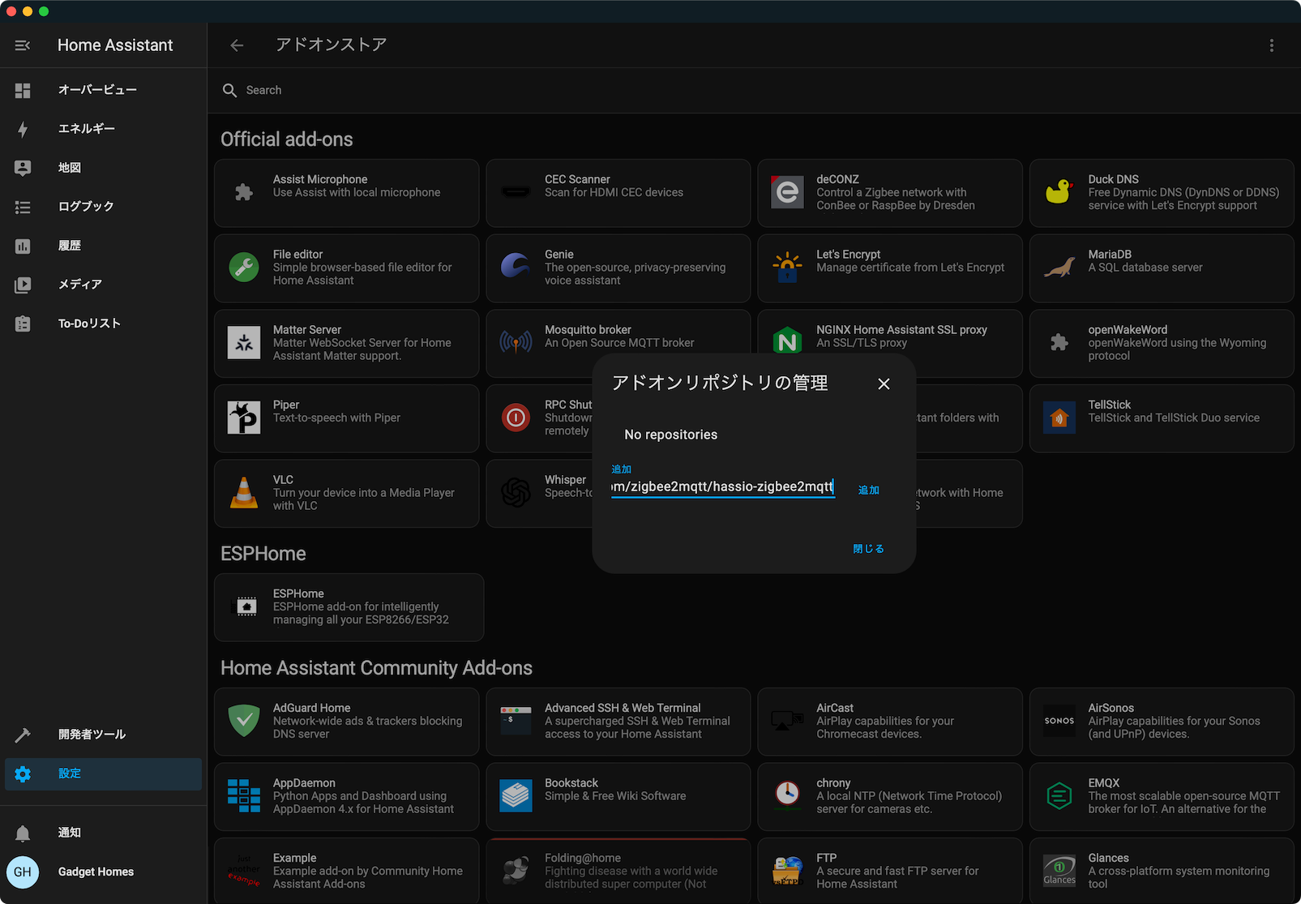Click the GH avatar badge
The image size is (1301, 904).
[23, 872]
